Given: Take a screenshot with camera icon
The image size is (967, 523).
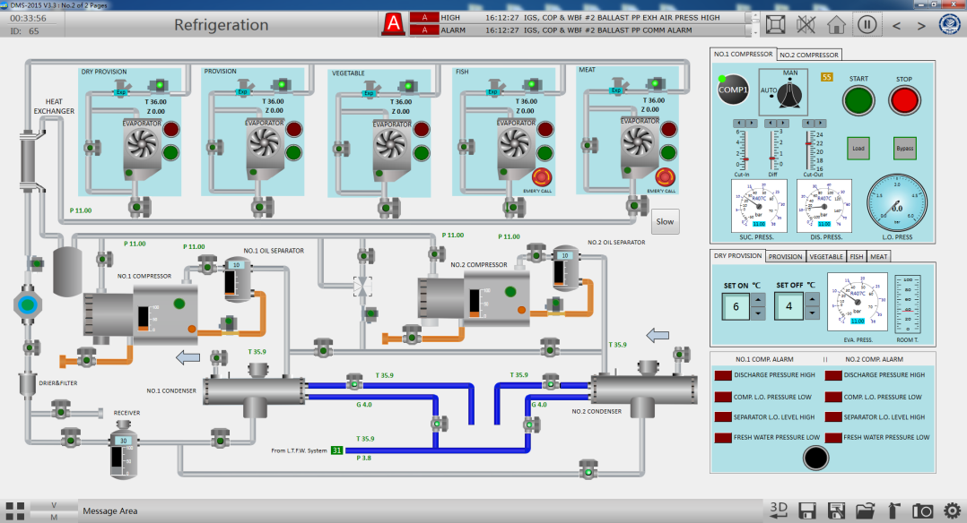Looking at the screenshot, I should [x=922, y=510].
